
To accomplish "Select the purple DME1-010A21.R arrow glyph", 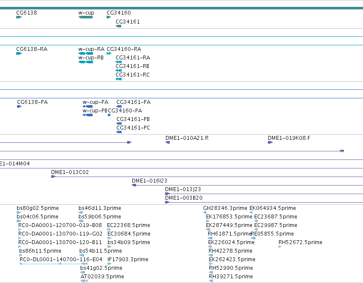I will [x=168, y=142].
